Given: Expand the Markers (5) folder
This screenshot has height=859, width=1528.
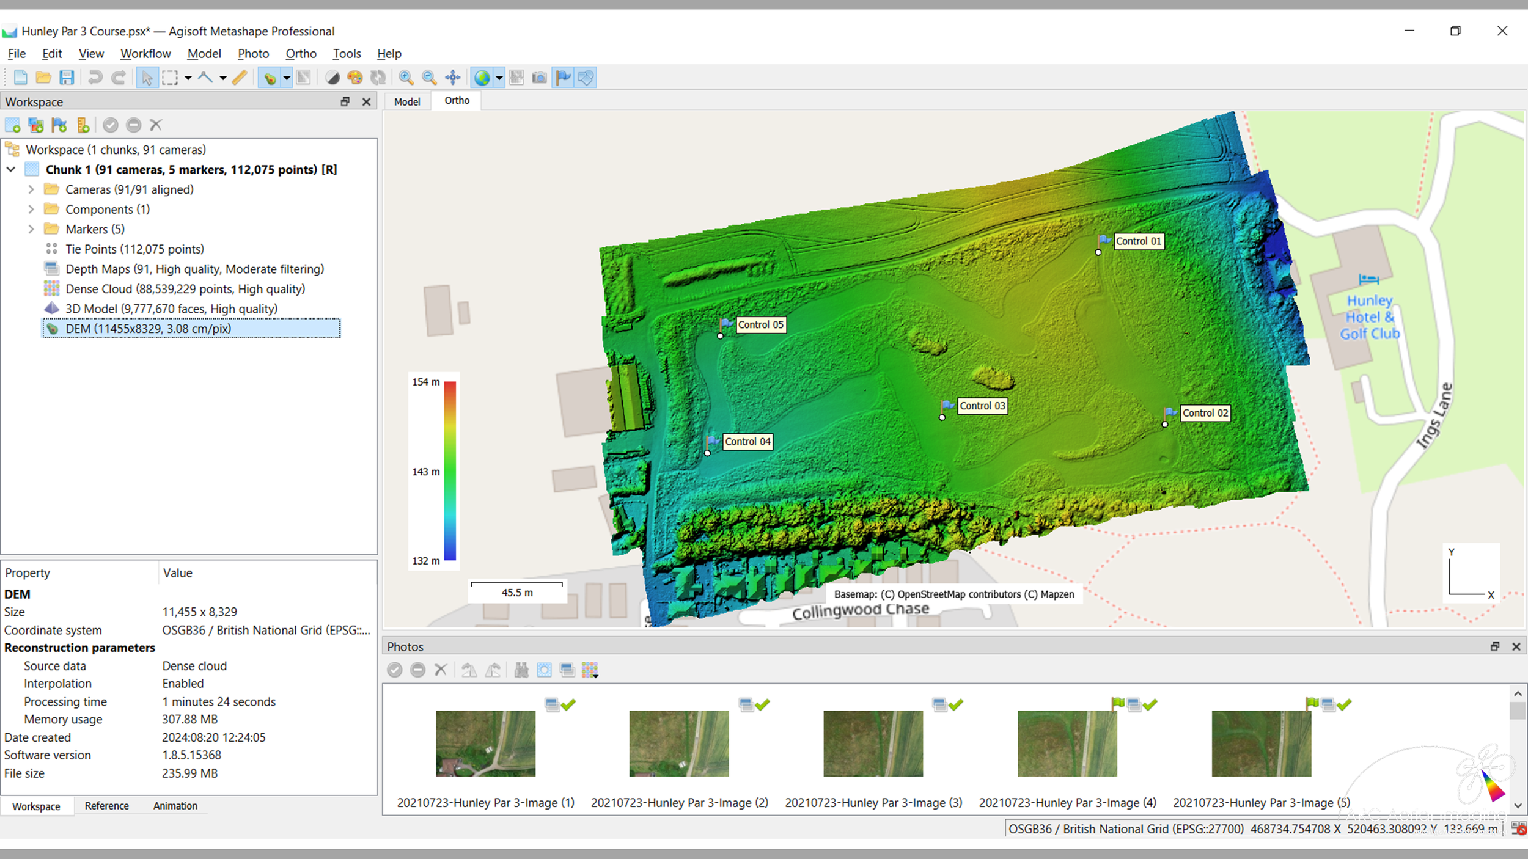Looking at the screenshot, I should coord(31,229).
